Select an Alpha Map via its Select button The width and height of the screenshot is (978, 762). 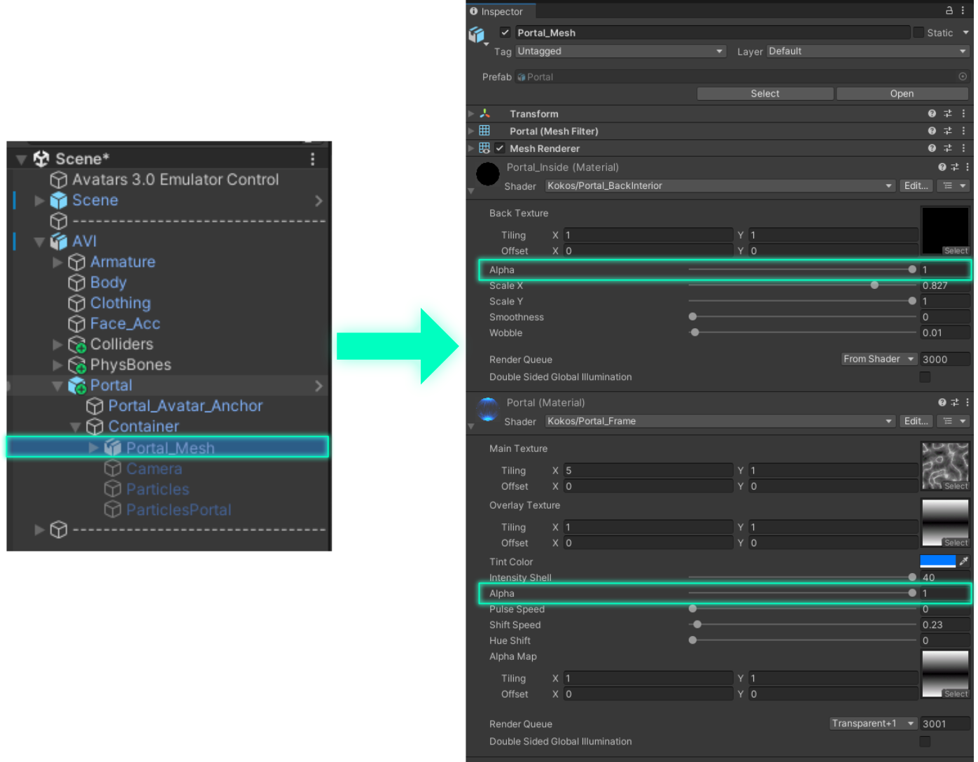[955, 693]
